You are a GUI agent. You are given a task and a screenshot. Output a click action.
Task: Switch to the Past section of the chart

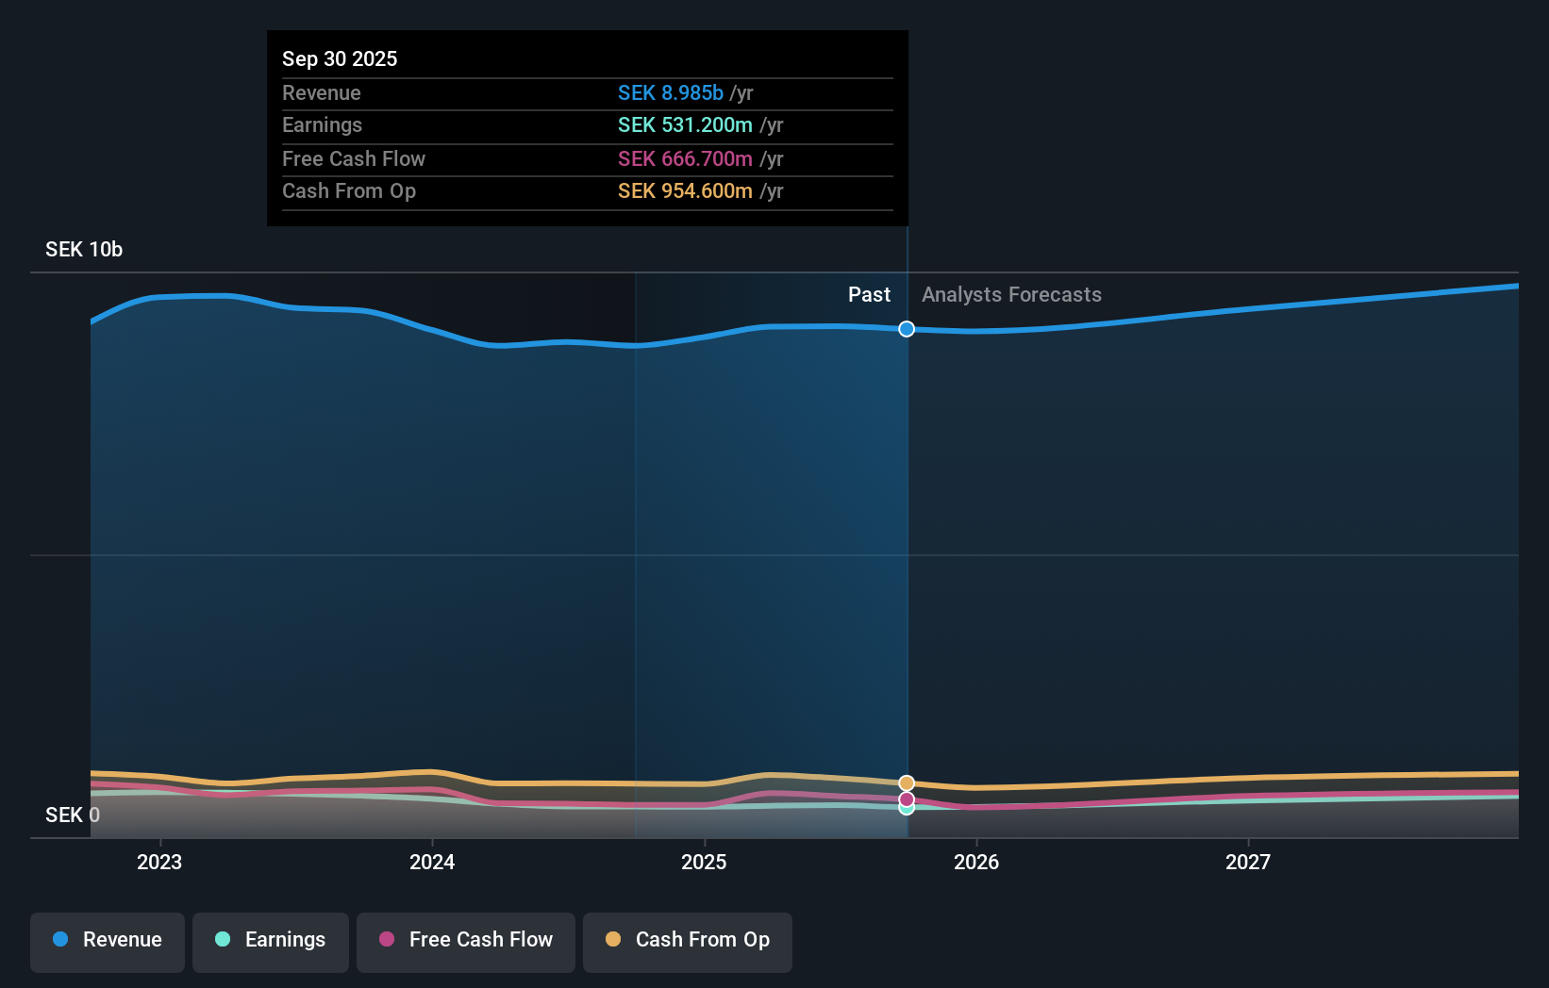869,294
